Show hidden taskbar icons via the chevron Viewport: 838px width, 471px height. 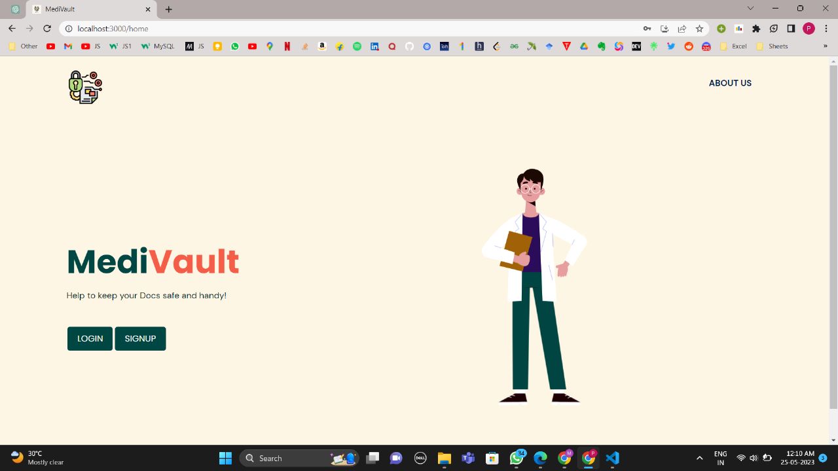tap(699, 458)
